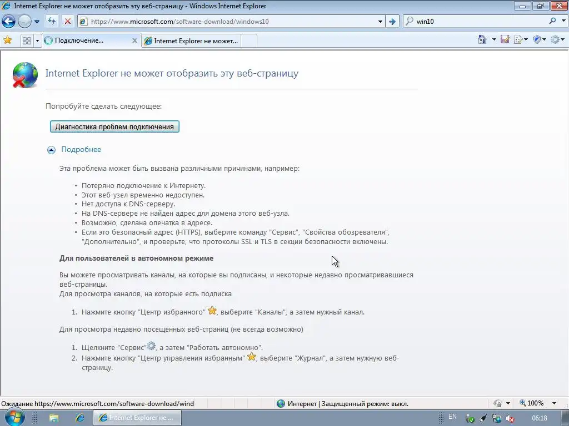Viewport: 569px width, 426px height.
Task: Open Favorites Center star icon
Action: (x=7, y=40)
